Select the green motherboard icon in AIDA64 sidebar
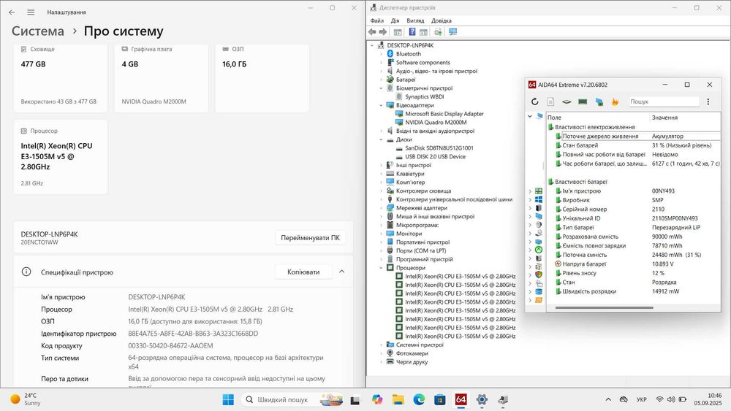Screen dimensions: 731x411 [x=539, y=191]
